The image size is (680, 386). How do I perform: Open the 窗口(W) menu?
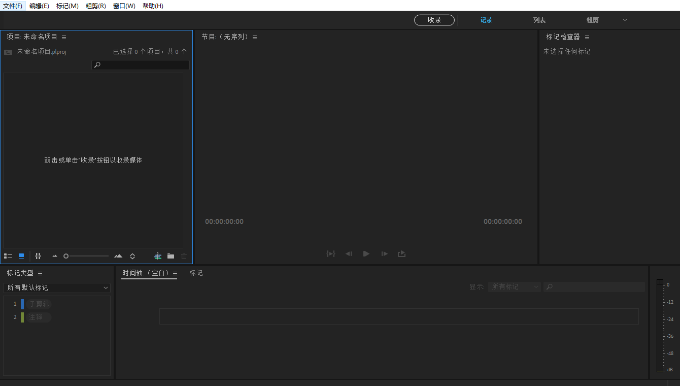[x=124, y=6]
